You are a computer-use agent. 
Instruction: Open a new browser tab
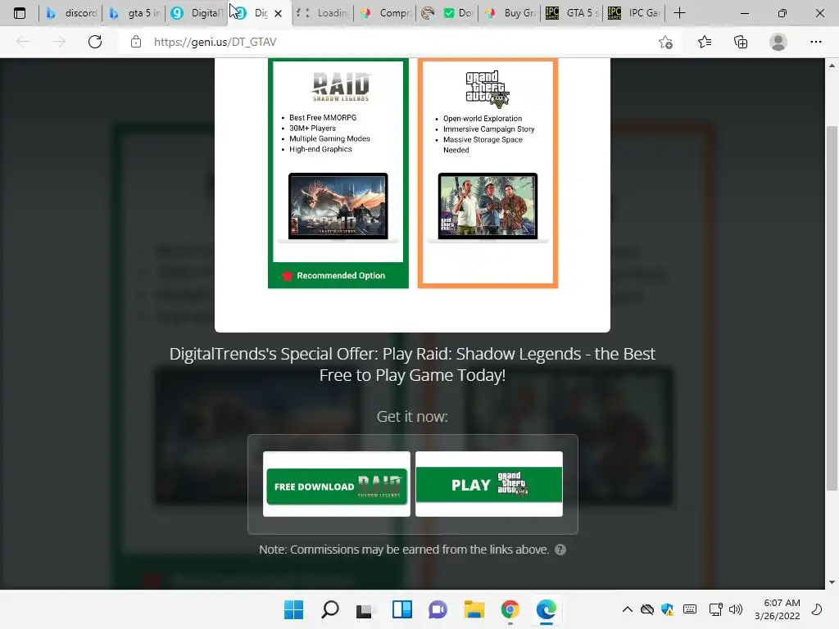679,13
